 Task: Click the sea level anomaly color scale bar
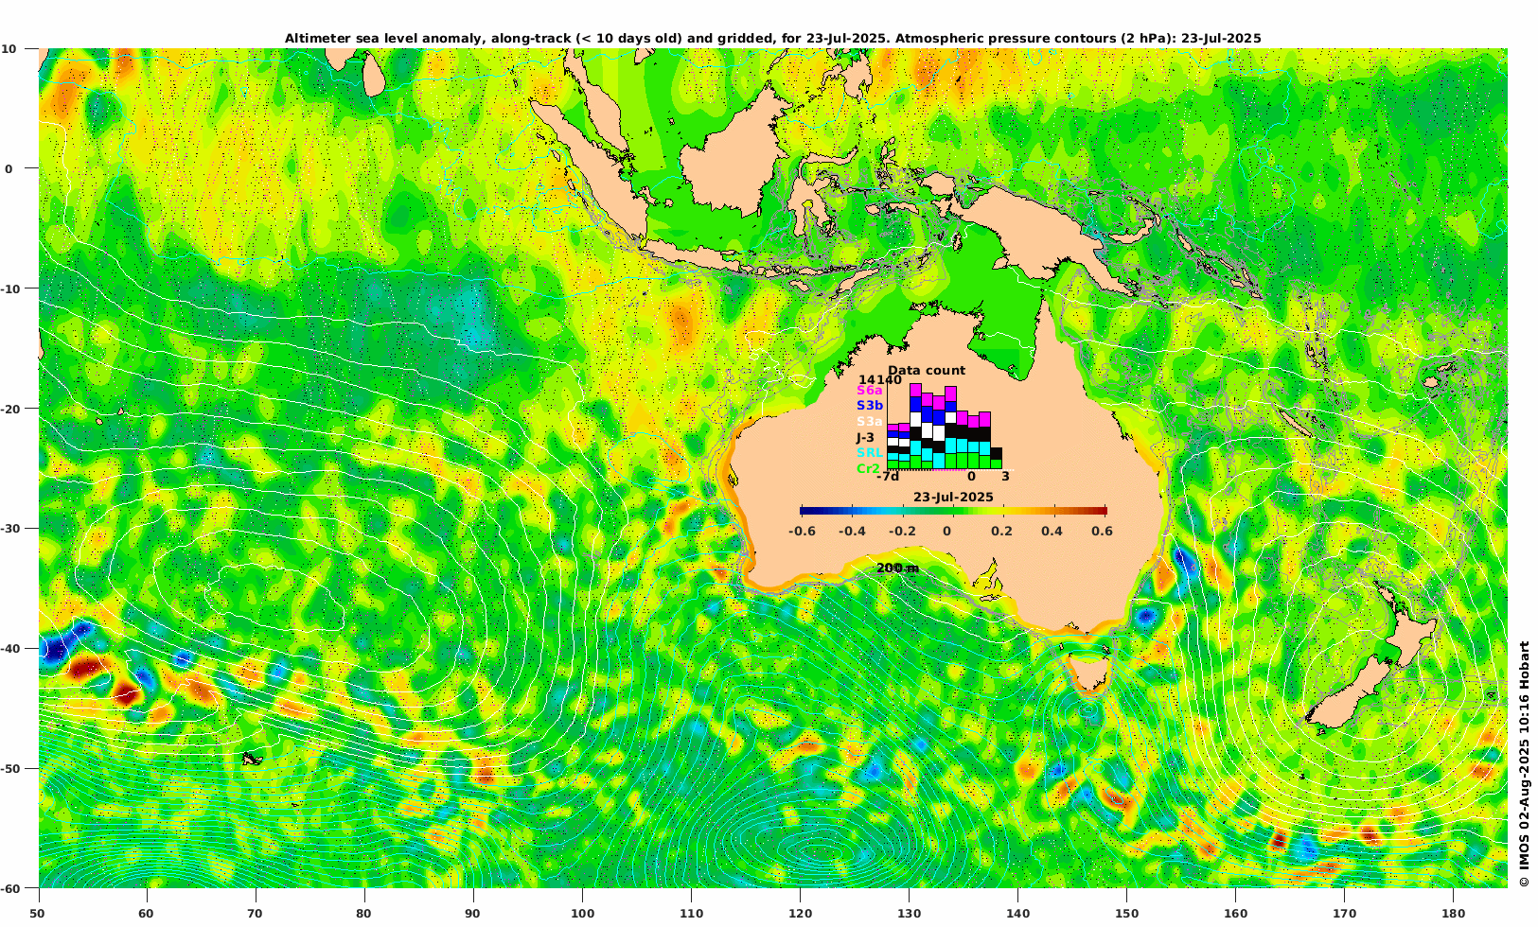(953, 511)
